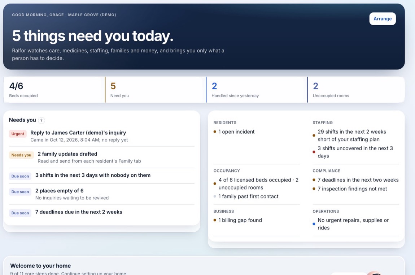Open the Unoccupied rooms stat card
Screen dimensions: 415x275
tap(356, 90)
